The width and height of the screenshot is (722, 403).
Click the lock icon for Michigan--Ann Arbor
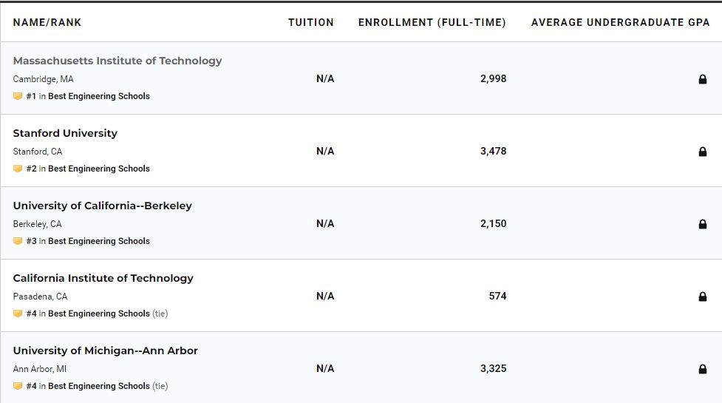(703, 369)
